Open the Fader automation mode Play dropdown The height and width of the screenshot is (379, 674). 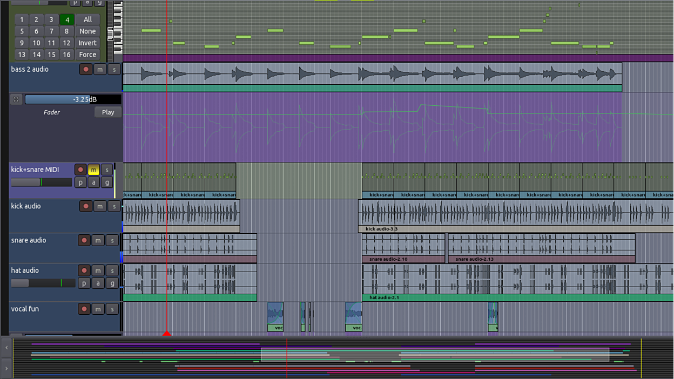108,112
